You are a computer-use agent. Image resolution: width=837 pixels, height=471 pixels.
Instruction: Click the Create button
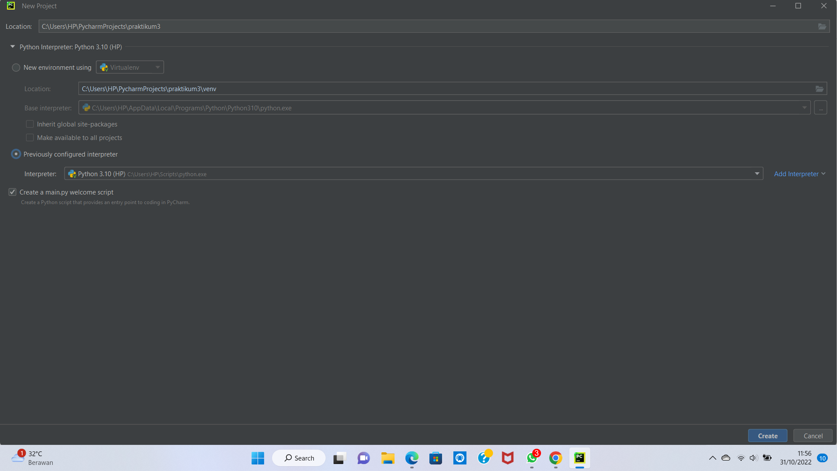coord(767,435)
